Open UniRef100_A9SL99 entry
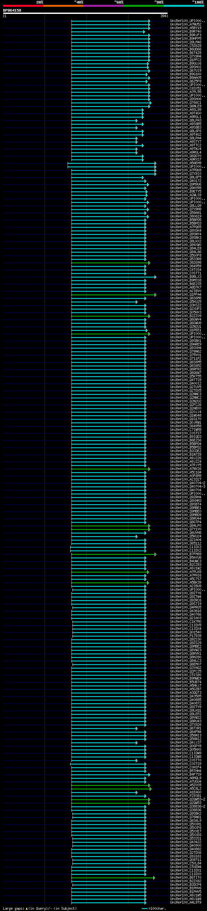The width and height of the screenshot is (207, 911). 185,110
